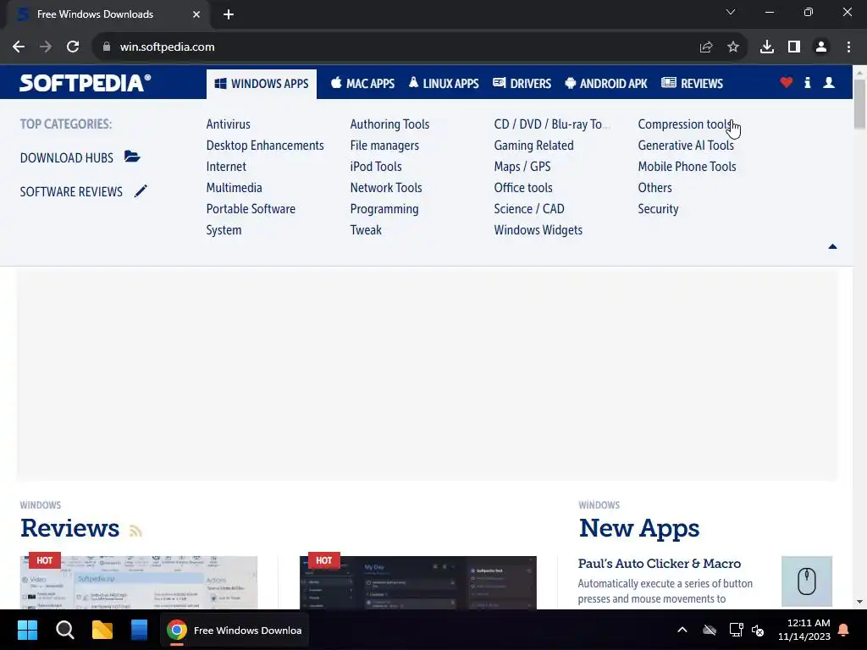Open the clock and date in taskbar
867x650 pixels.
tap(804, 630)
